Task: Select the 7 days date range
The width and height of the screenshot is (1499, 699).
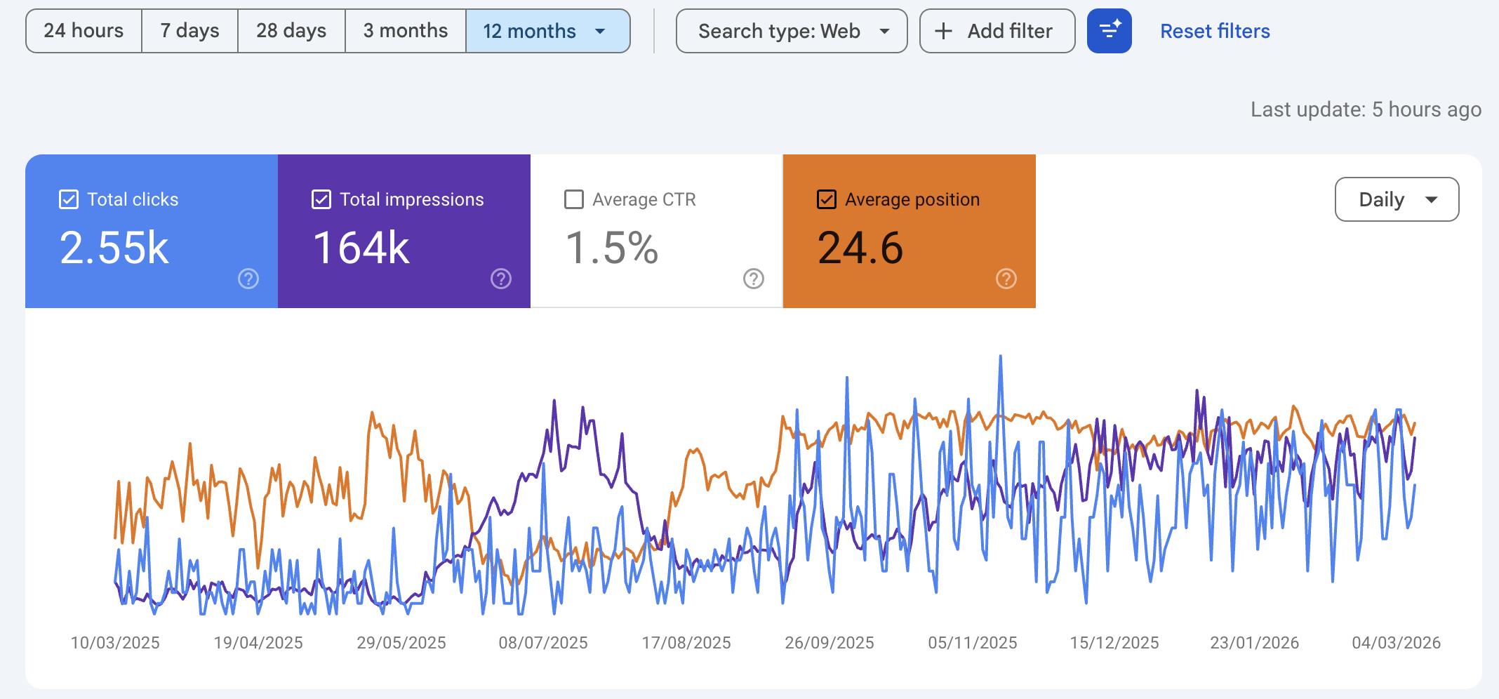Action: click(189, 31)
